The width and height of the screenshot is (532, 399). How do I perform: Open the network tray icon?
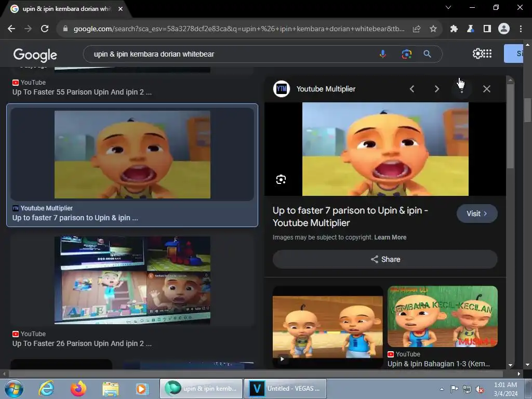point(467,389)
